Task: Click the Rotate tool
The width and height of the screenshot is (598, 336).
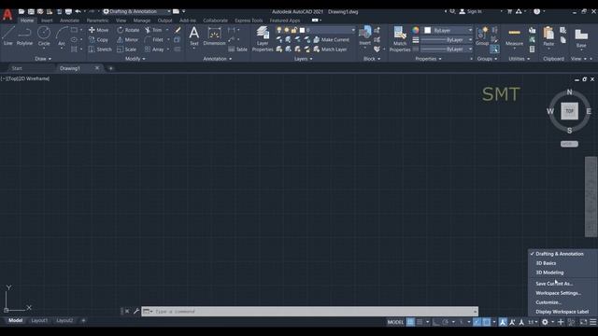Action: (x=128, y=30)
